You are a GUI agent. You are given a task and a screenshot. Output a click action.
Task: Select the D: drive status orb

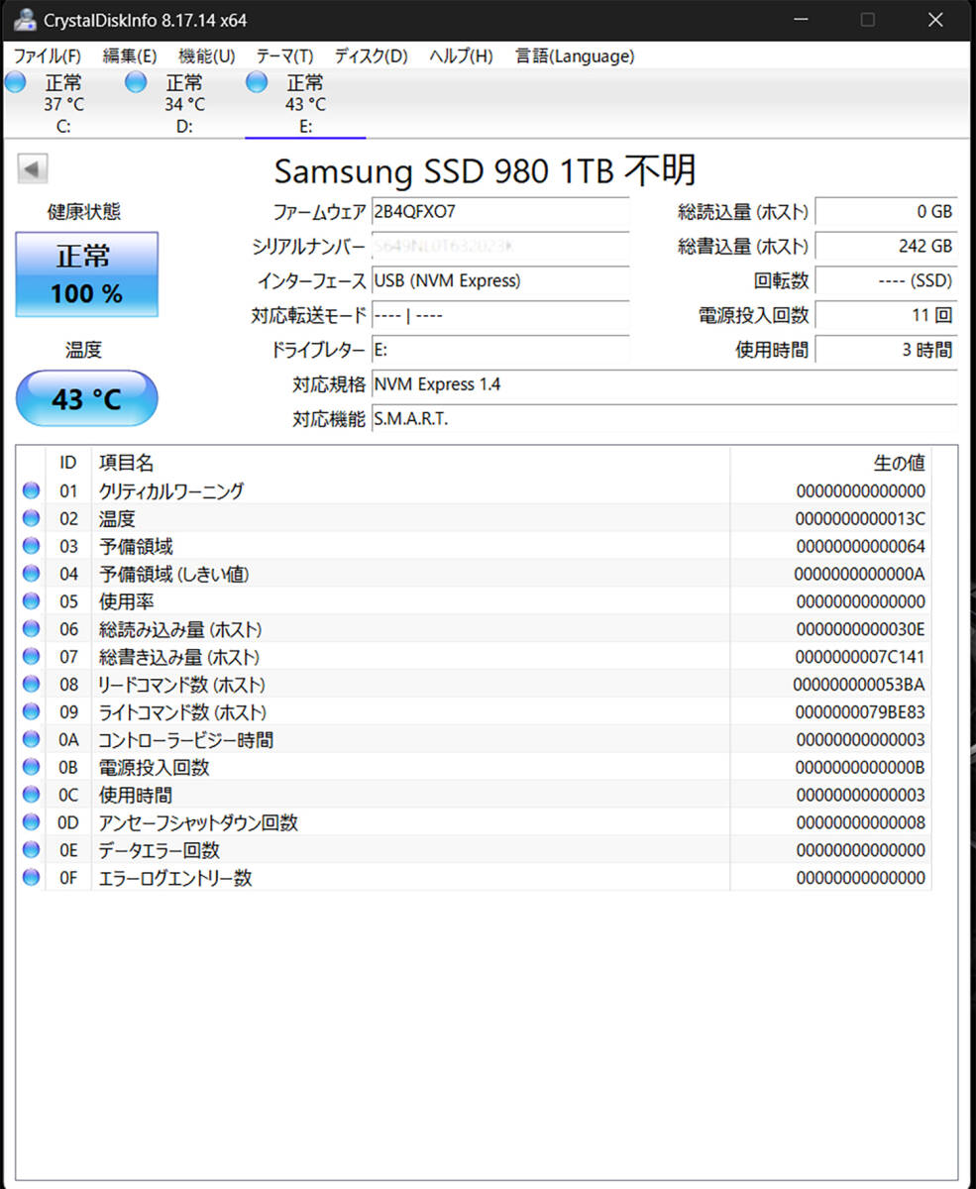coord(136,82)
